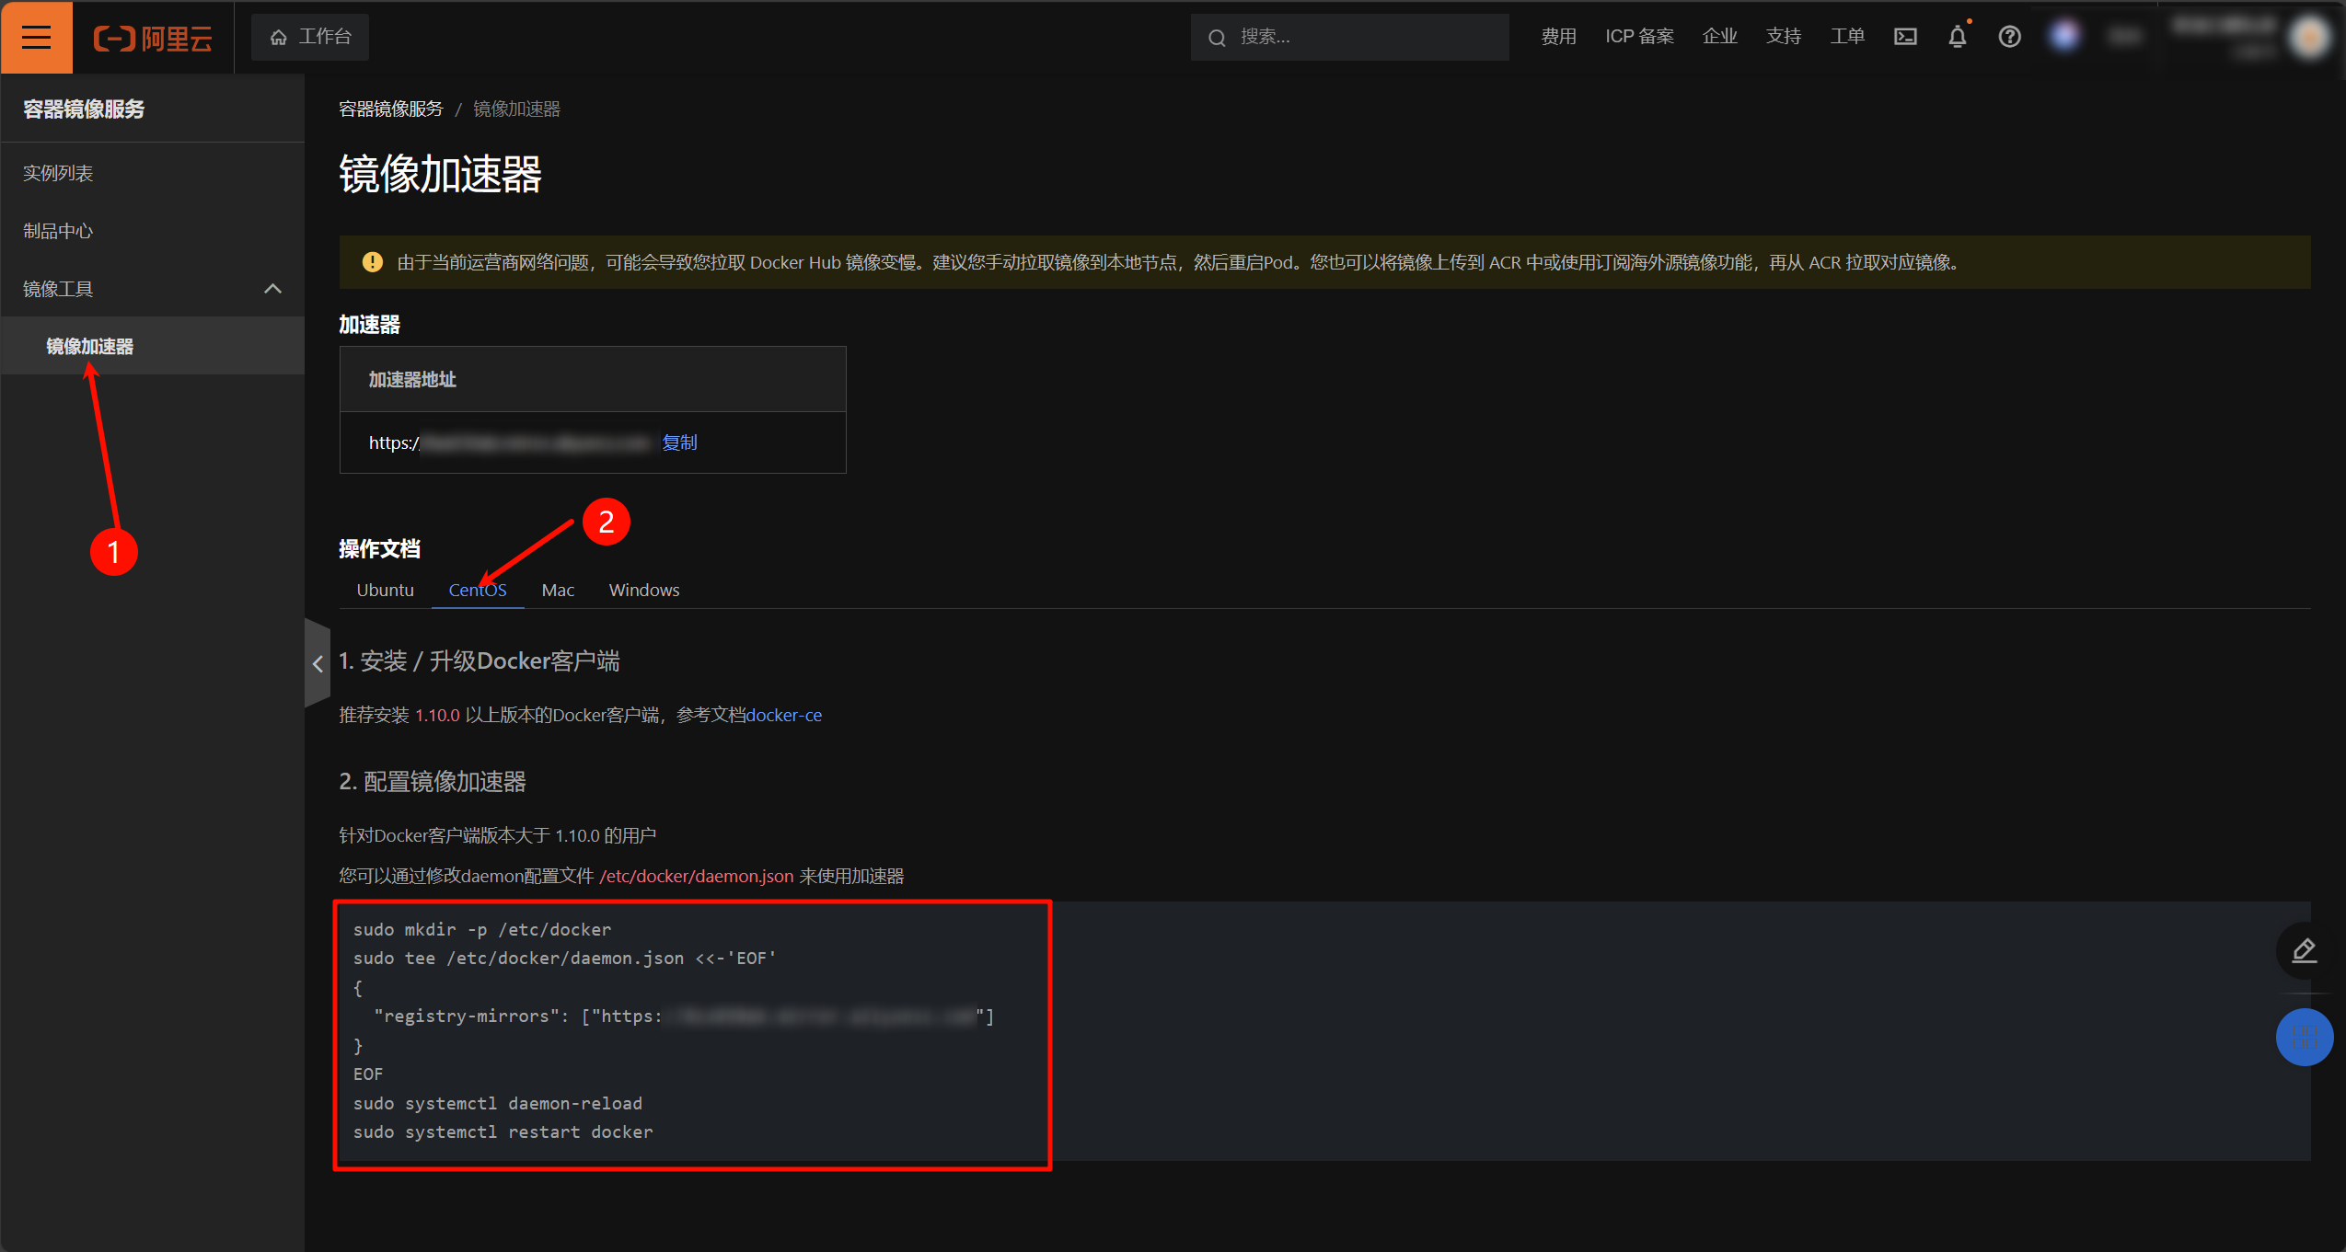
Task: Click the edit pencil floating icon
Action: click(2304, 950)
